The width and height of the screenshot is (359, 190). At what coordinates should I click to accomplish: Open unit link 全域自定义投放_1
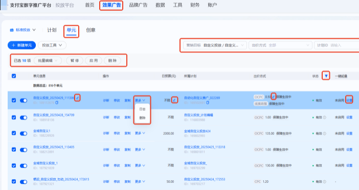coord(46,163)
